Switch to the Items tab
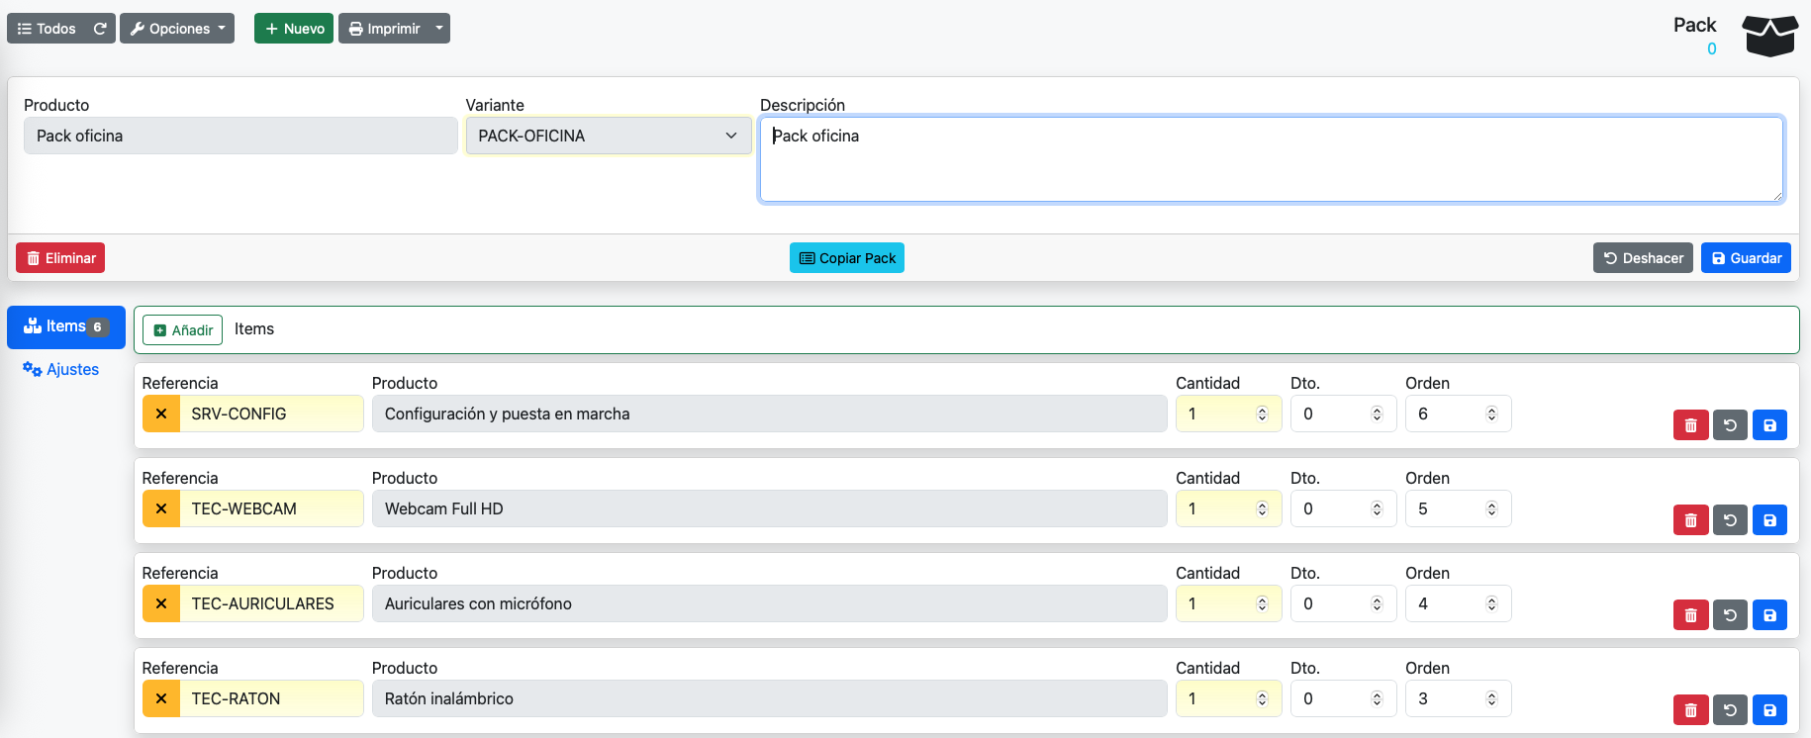The width and height of the screenshot is (1811, 738). [66, 326]
